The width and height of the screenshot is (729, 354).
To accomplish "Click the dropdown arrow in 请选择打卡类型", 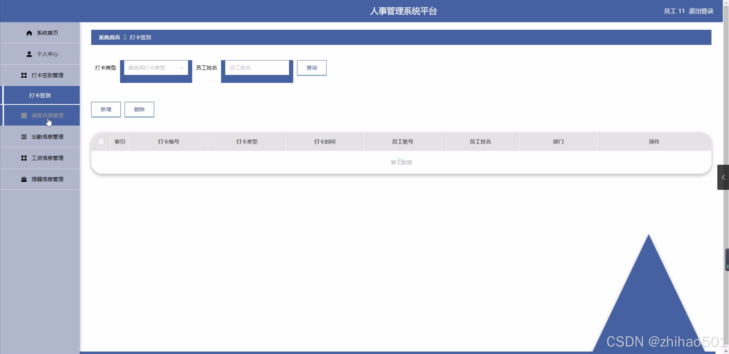I will click(181, 68).
